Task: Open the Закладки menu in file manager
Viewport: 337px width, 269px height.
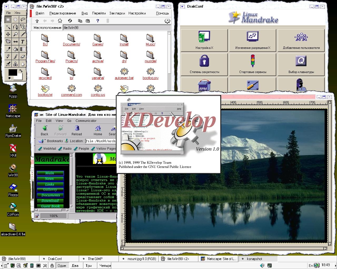Action: [x=117, y=13]
